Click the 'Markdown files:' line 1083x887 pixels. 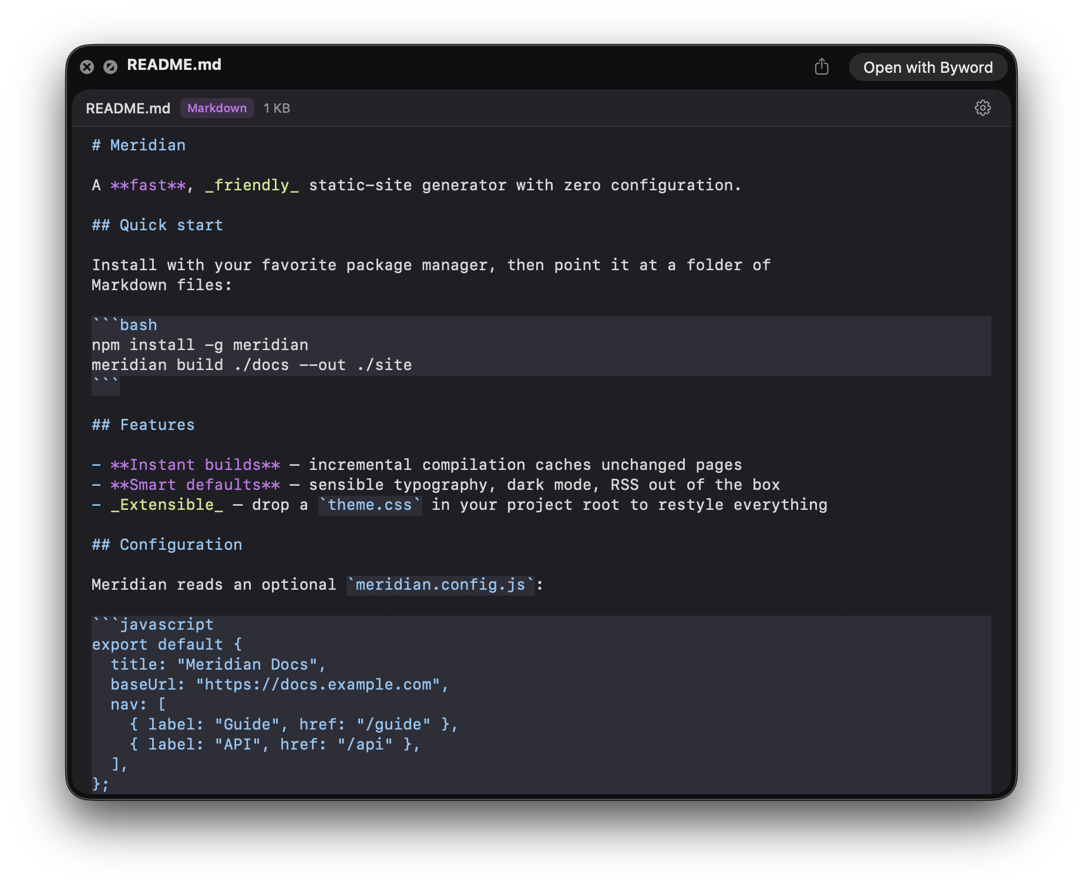point(162,285)
